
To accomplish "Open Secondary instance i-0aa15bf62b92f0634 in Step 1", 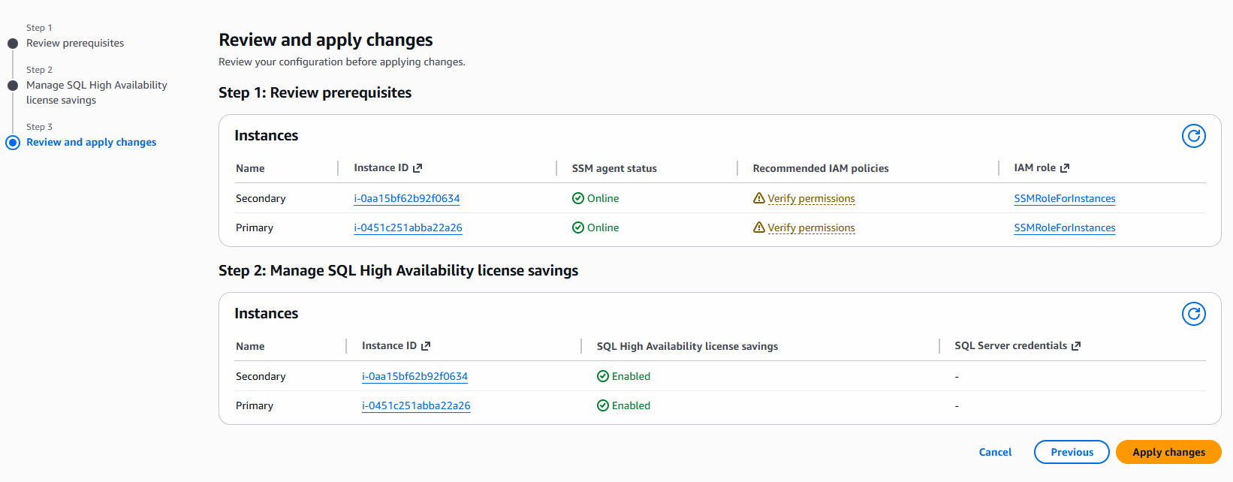I will point(407,199).
